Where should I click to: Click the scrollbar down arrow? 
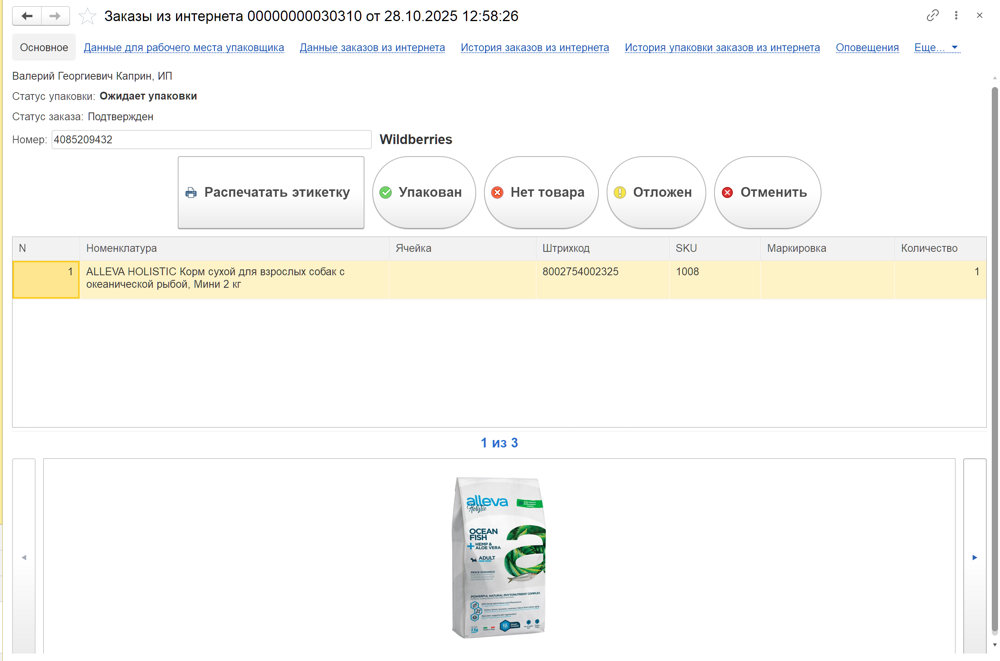pos(995,645)
